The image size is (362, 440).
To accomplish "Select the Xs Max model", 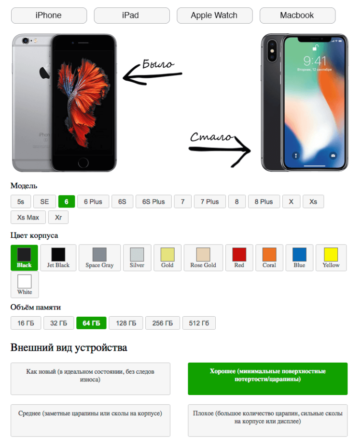I will (28, 217).
